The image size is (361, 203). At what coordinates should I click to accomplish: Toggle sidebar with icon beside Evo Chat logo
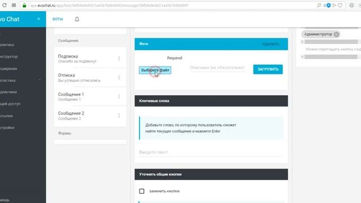(39, 19)
